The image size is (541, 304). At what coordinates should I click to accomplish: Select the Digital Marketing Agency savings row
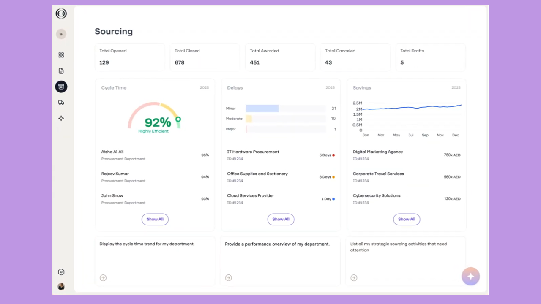(x=378, y=152)
